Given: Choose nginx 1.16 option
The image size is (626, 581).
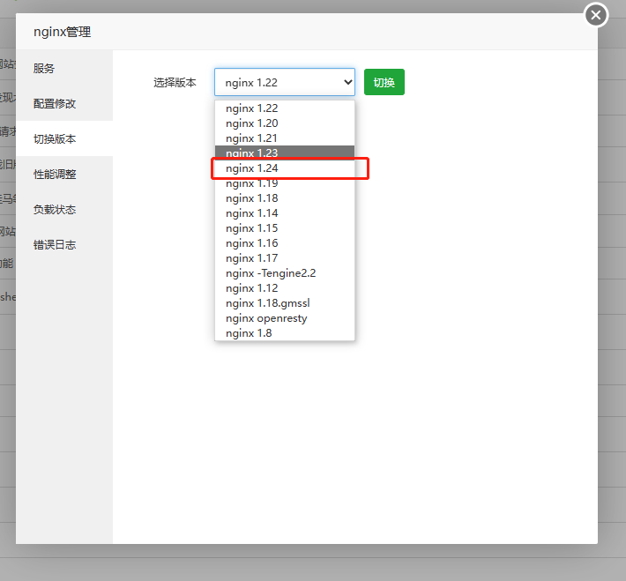Looking at the screenshot, I should point(285,243).
